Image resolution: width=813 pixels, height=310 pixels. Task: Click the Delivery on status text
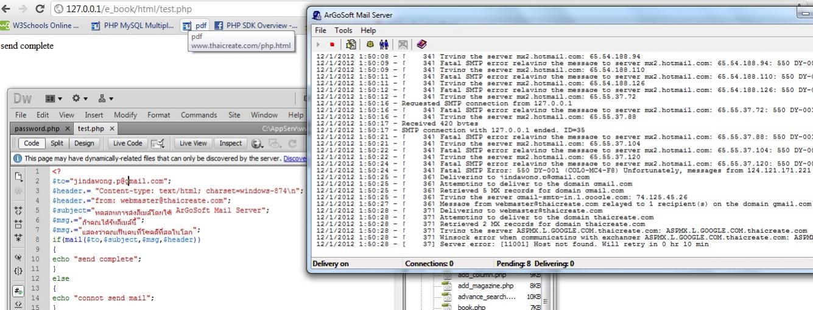coord(330,264)
